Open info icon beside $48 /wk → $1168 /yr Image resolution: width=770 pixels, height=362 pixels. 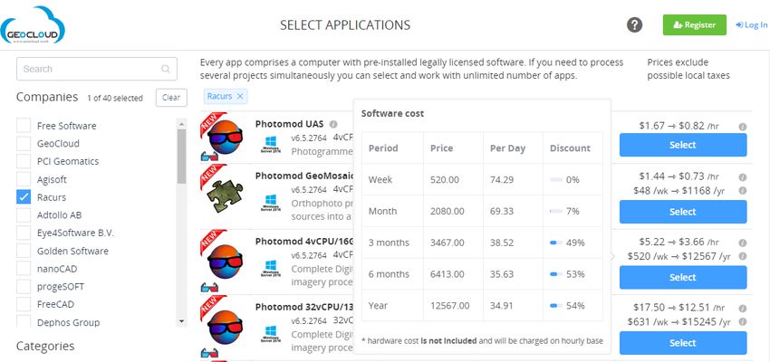click(743, 190)
